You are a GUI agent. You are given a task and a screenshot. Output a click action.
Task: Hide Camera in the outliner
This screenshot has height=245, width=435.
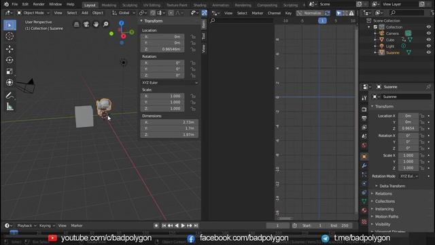tap(429, 33)
